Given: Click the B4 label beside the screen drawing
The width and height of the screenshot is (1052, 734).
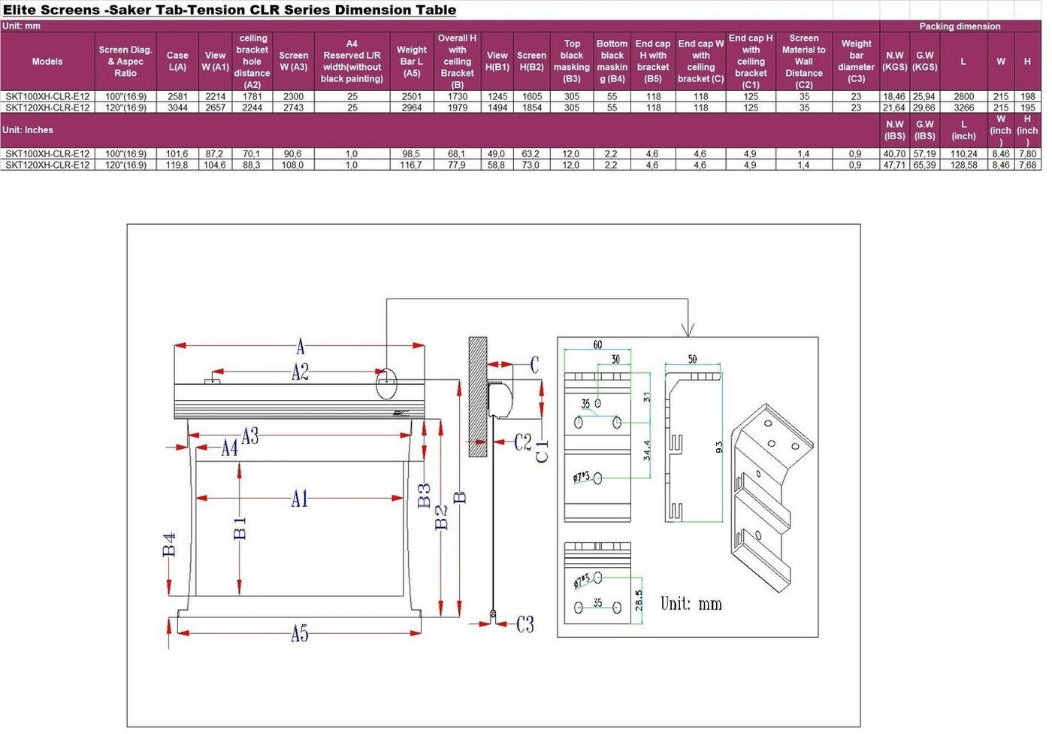Looking at the screenshot, I should coord(169,544).
